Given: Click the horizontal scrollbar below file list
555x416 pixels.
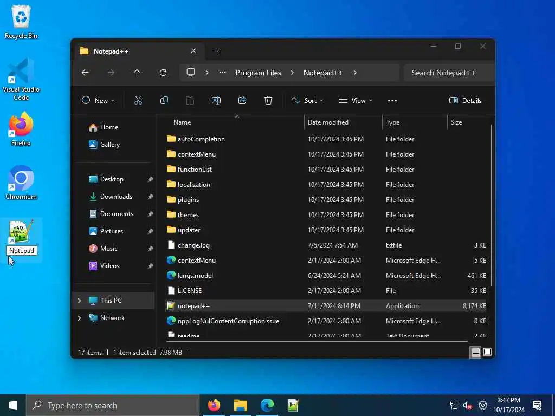Looking at the screenshot, I should [x=317, y=342].
